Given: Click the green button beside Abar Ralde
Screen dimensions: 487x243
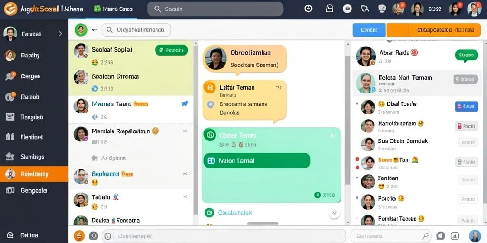Looking at the screenshot, I should pyautogui.click(x=466, y=55).
